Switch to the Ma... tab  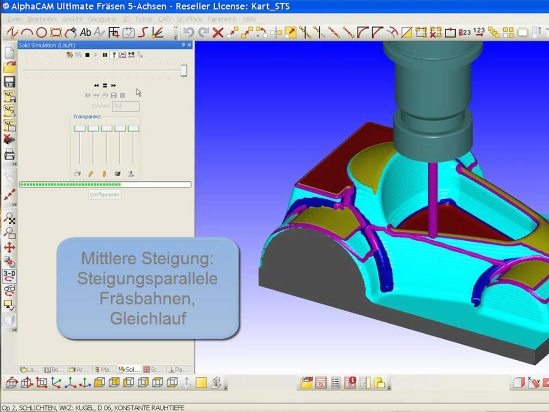coord(105,369)
